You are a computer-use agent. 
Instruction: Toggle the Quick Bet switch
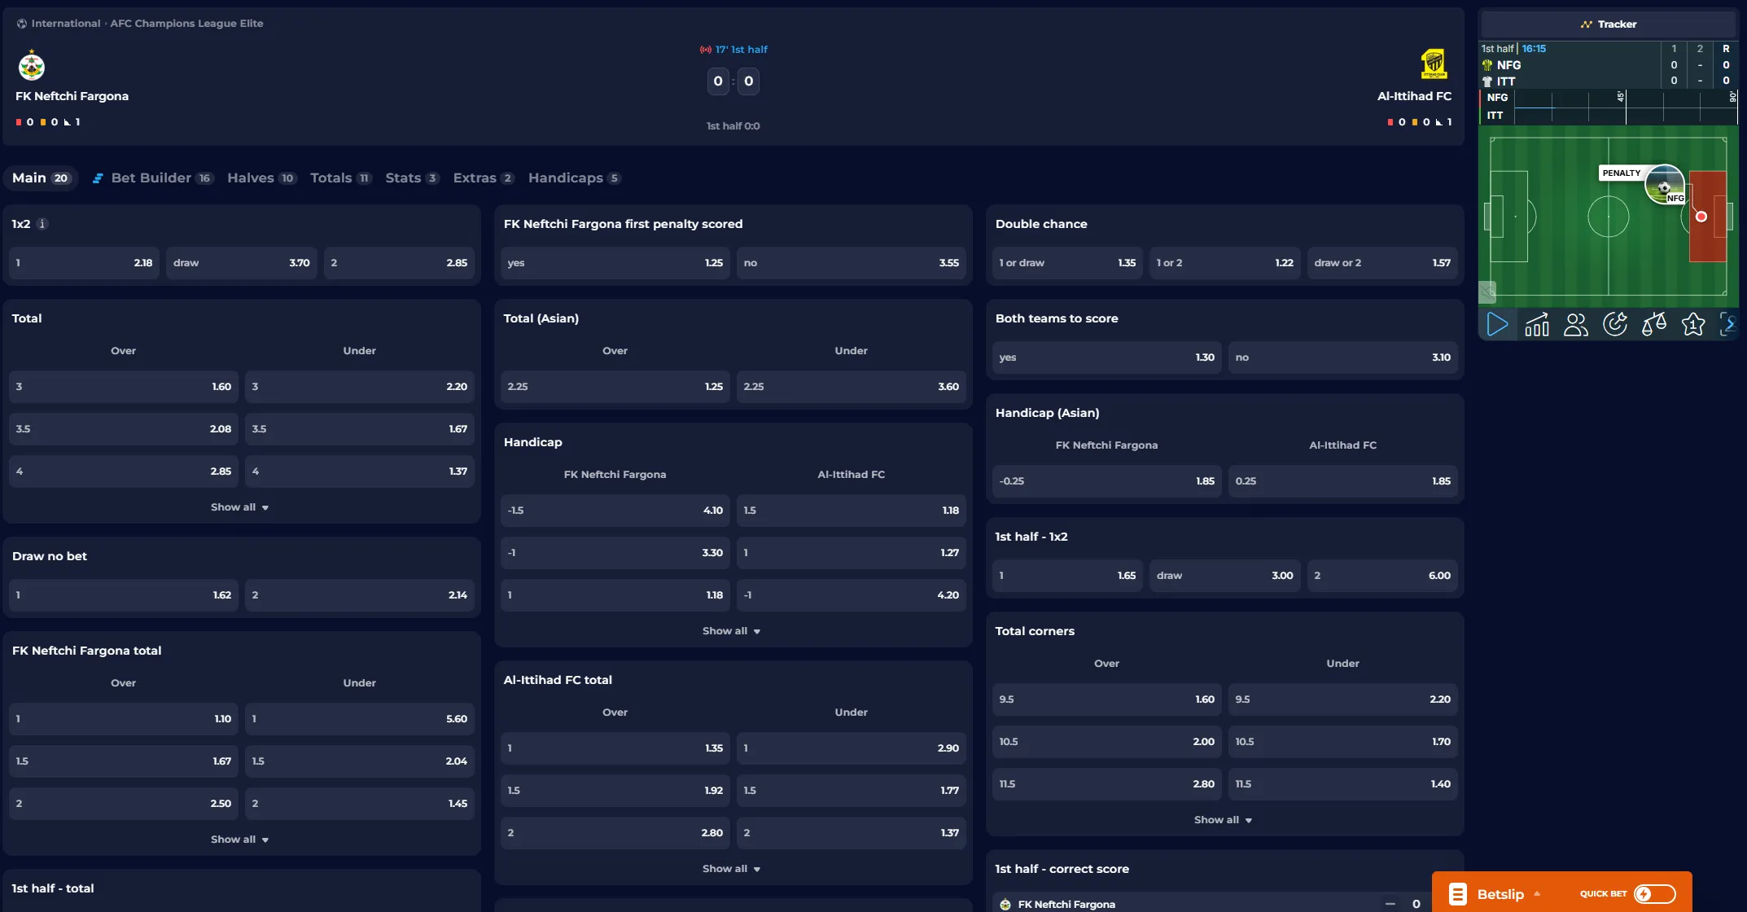[1654, 894]
